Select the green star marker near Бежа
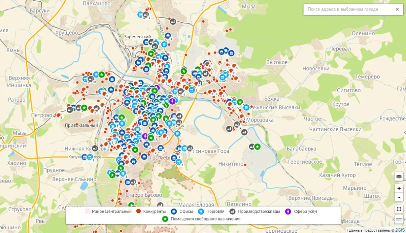 (x=240, y=102)
